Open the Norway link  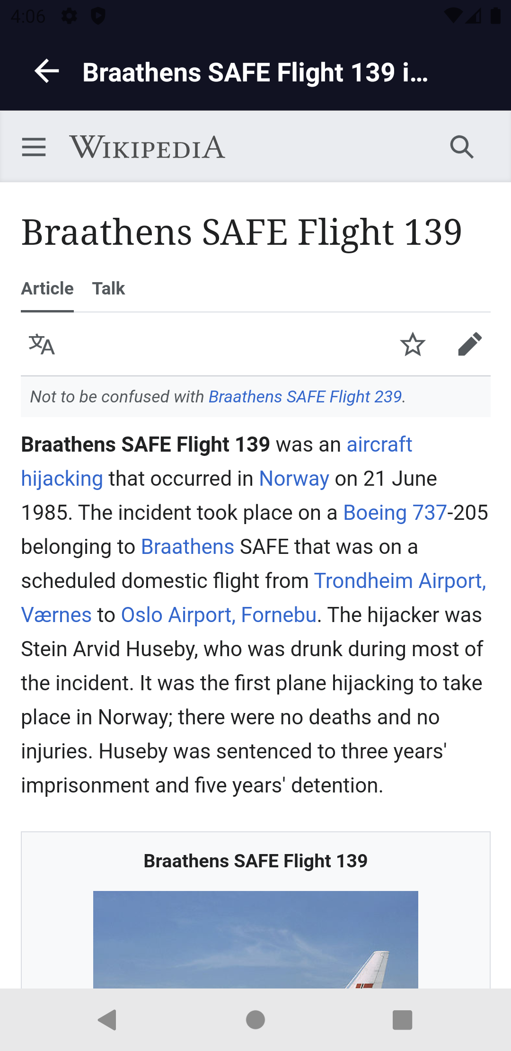(294, 479)
